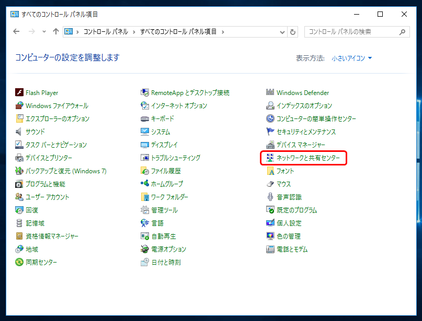The width and height of the screenshot is (422, 321).
Task: Click the 記憶域 storage icon
Action: click(x=19, y=223)
